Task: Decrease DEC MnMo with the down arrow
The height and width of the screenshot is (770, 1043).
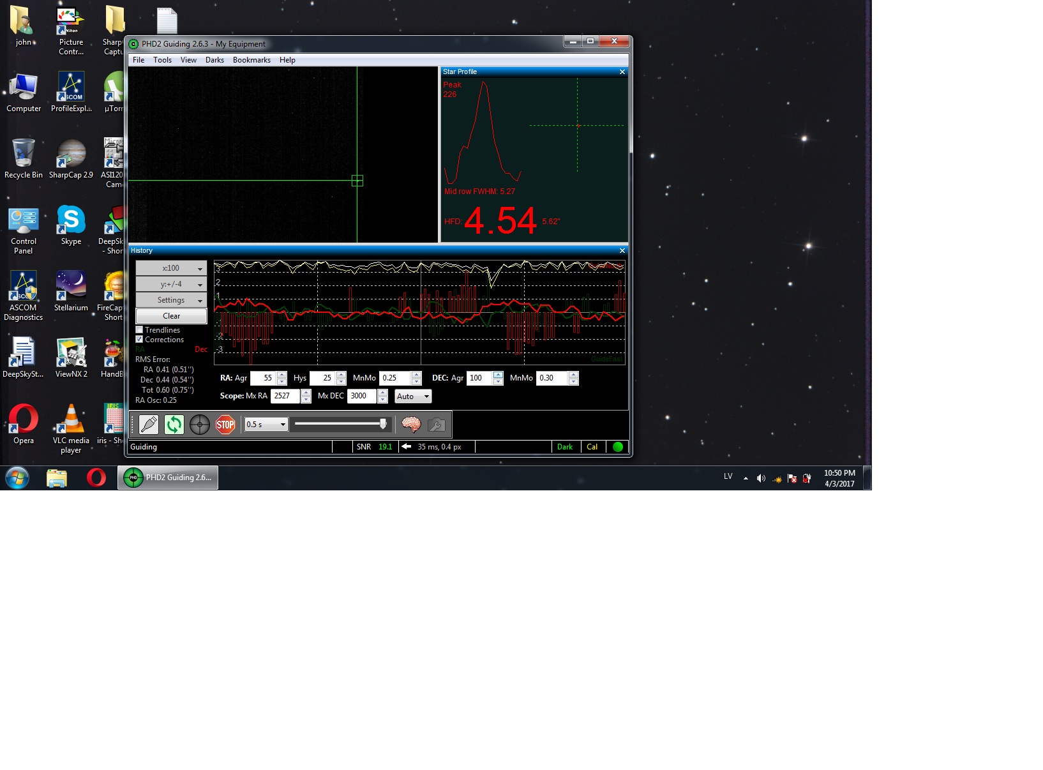Action: (573, 382)
